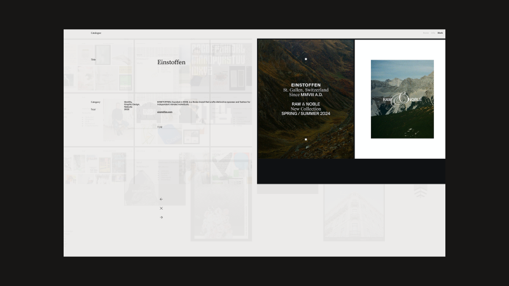Select the Category label
The height and width of the screenshot is (286, 509).
pyautogui.click(x=95, y=102)
